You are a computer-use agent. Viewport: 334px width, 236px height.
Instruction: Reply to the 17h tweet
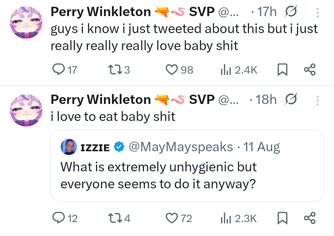58,70
